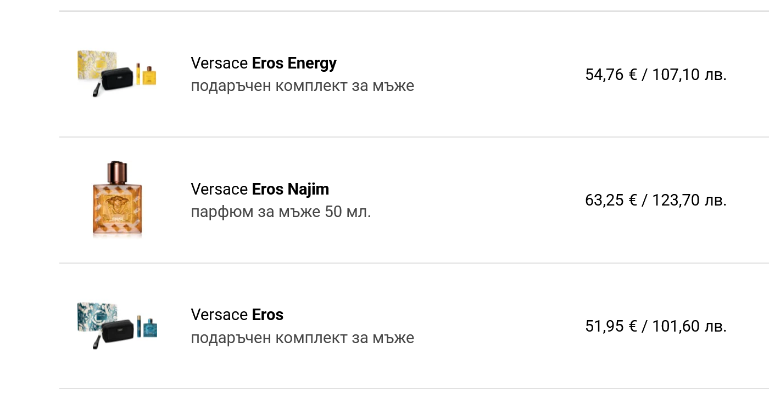Click the gift set description under Eros Energy

click(302, 86)
